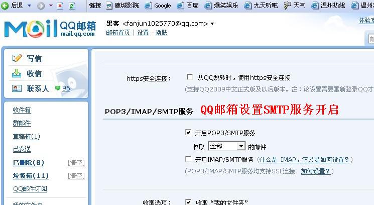This screenshot has width=374, height=205.
Task: Click the QQ邮箱 Mail logo
Action: (50, 29)
